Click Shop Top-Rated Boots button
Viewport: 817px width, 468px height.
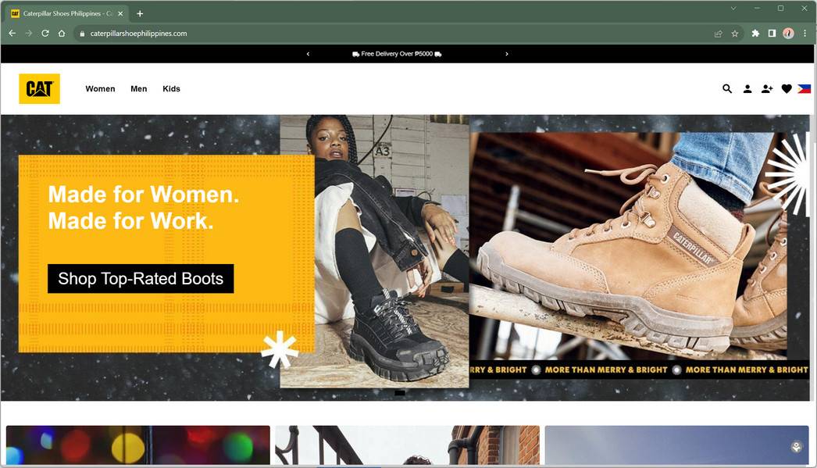pyautogui.click(x=141, y=279)
